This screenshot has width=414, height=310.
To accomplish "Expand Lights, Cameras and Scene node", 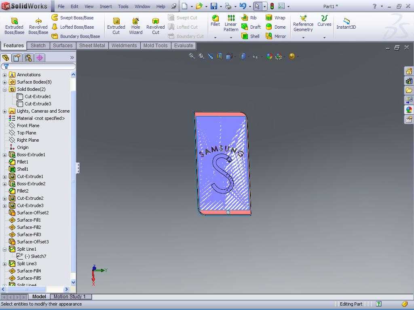I will [4, 111].
